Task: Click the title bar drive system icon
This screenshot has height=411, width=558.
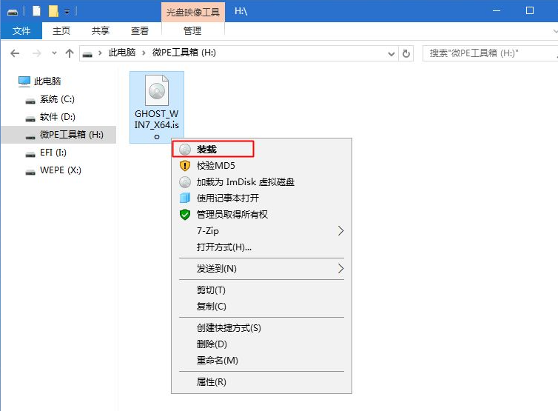Action: [x=13, y=13]
